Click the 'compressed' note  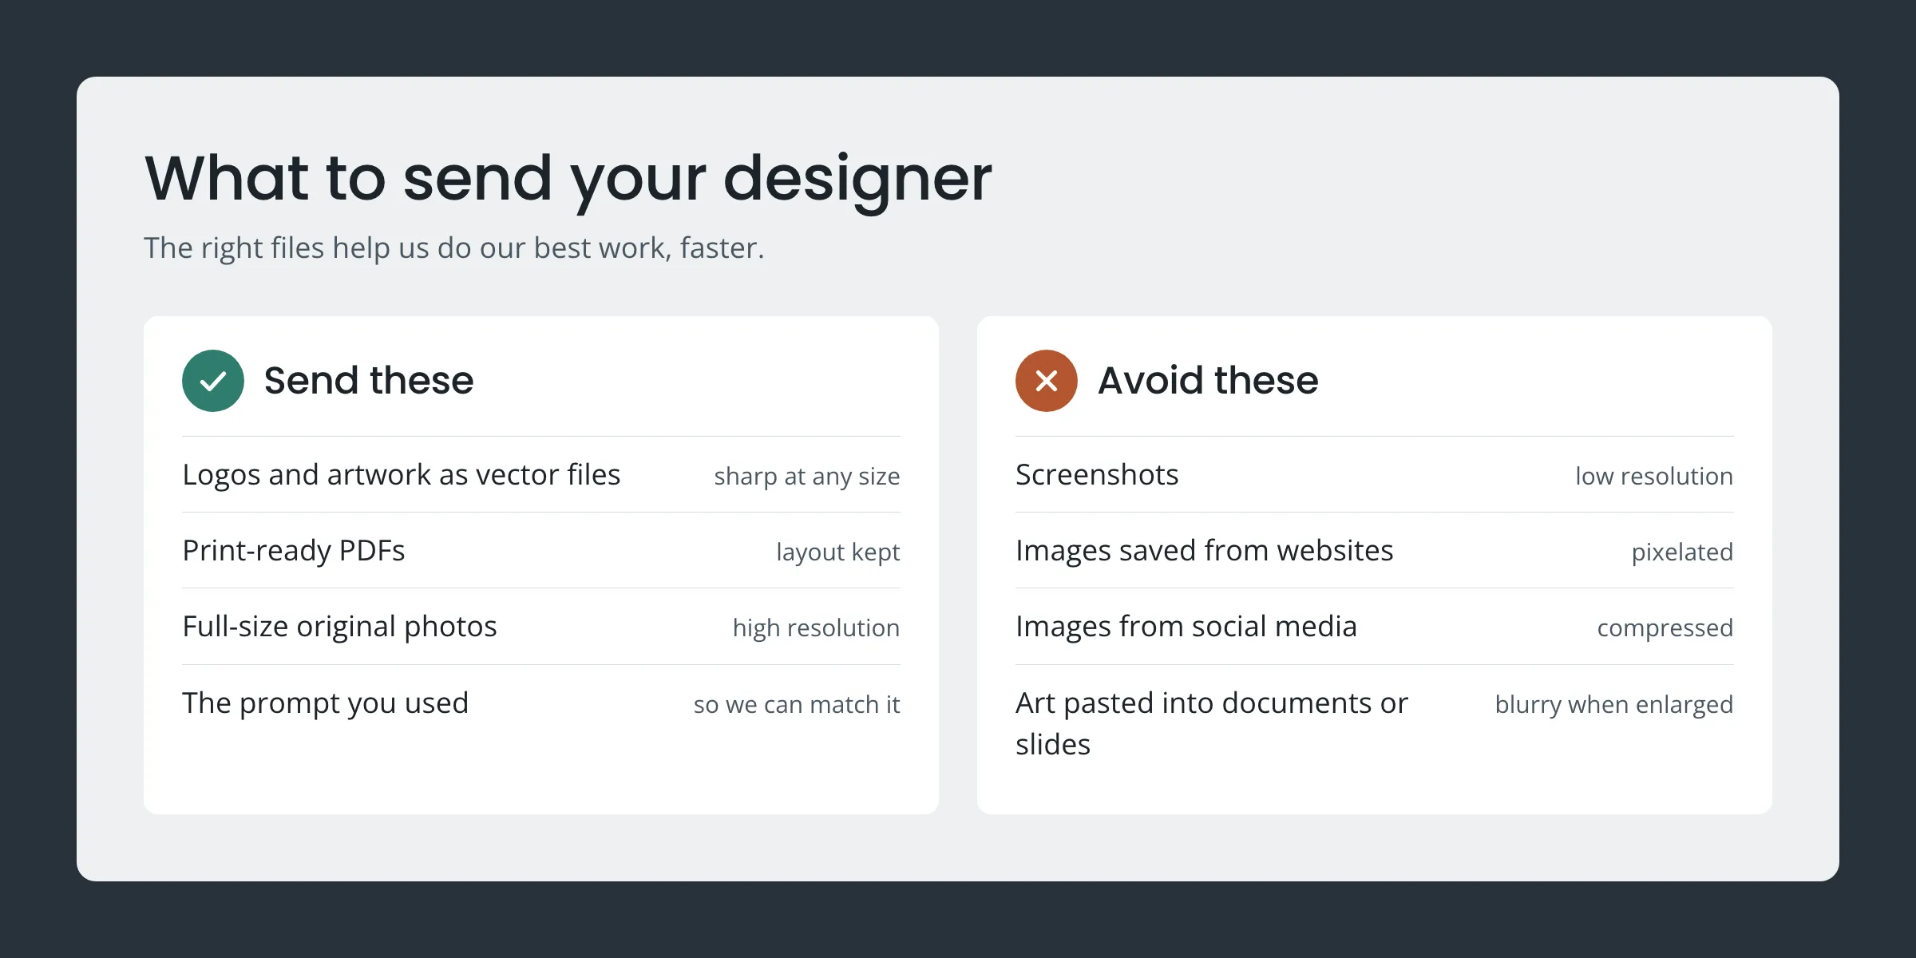tap(1665, 628)
